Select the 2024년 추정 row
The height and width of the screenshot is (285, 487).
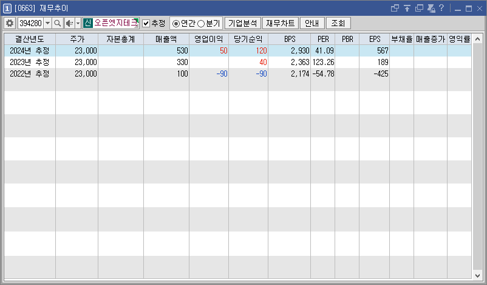pos(237,50)
